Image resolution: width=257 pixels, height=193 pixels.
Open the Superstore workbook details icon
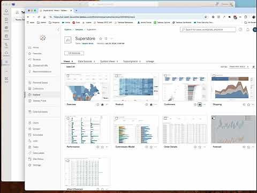click(x=106, y=39)
